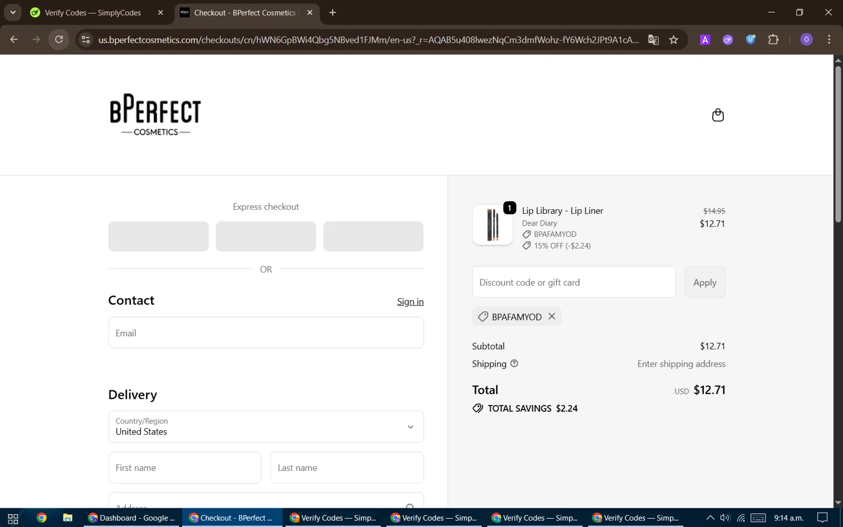
Task: Open the browser extensions puzzle menu
Action: (773, 39)
